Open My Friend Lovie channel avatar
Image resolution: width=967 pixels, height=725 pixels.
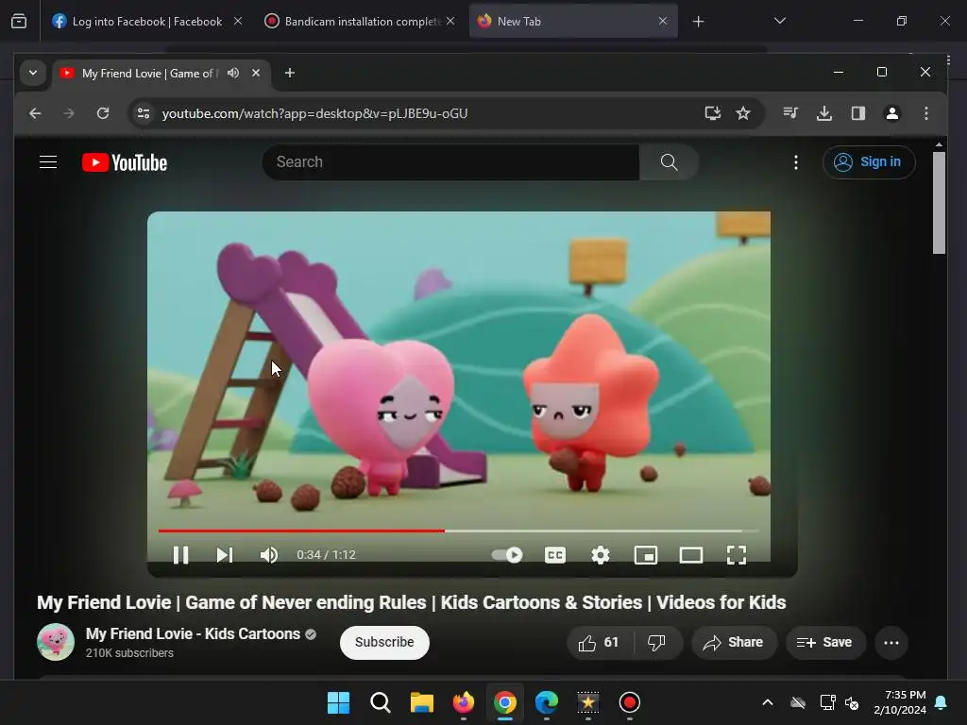tap(56, 642)
